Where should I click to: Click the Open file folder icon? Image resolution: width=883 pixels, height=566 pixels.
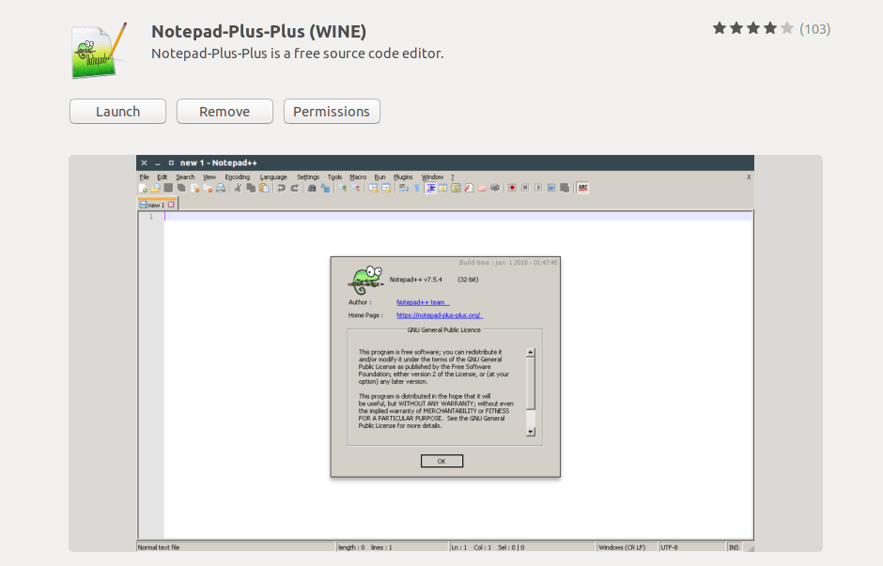(x=155, y=188)
